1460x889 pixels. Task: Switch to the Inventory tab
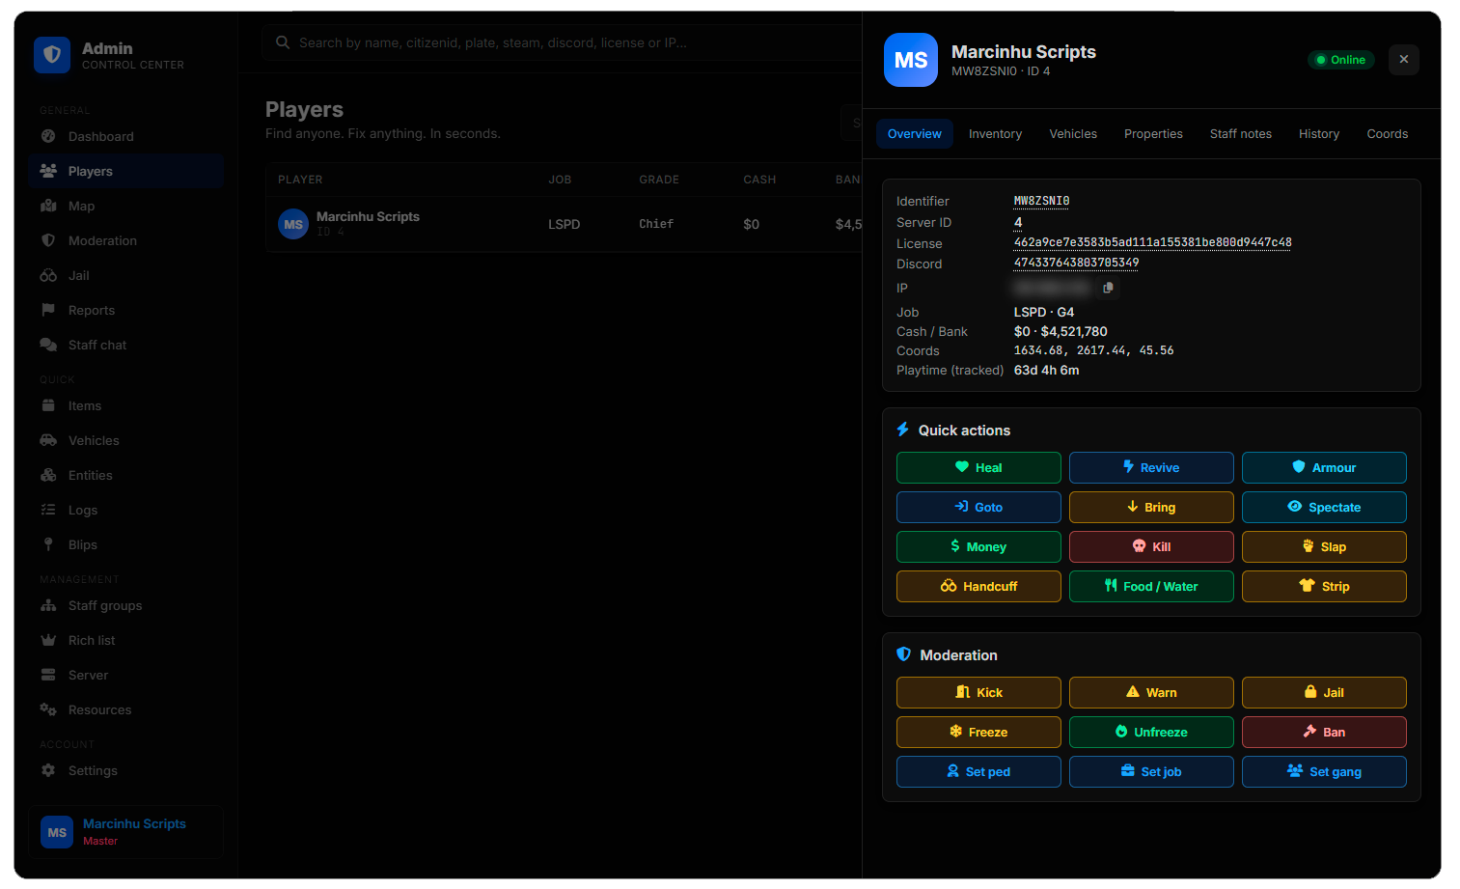tap(995, 134)
